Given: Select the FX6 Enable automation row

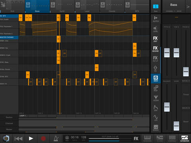Looking at the screenshot, I should tap(9, 19).
